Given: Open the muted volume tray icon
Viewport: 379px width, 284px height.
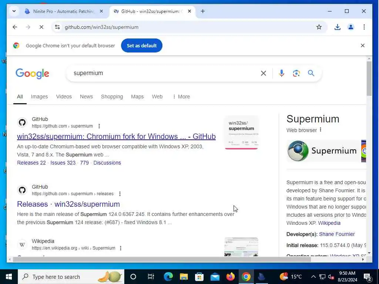Looking at the screenshot, I should tap(331, 277).
